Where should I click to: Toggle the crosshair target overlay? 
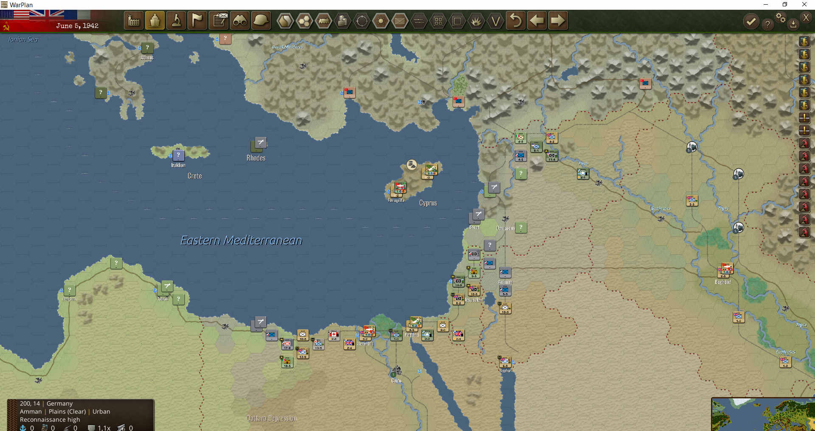[362, 21]
